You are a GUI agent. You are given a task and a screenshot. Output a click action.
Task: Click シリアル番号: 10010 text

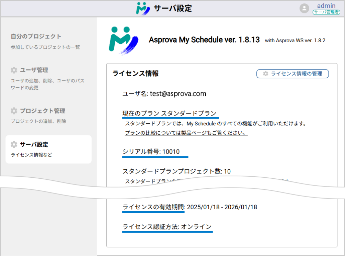pyautogui.click(x=151, y=152)
